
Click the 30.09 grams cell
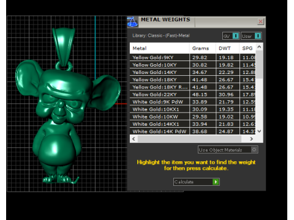tap(203, 109)
